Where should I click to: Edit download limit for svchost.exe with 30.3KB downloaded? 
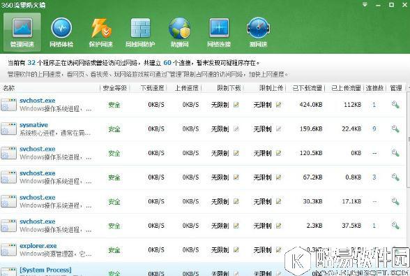(236, 201)
